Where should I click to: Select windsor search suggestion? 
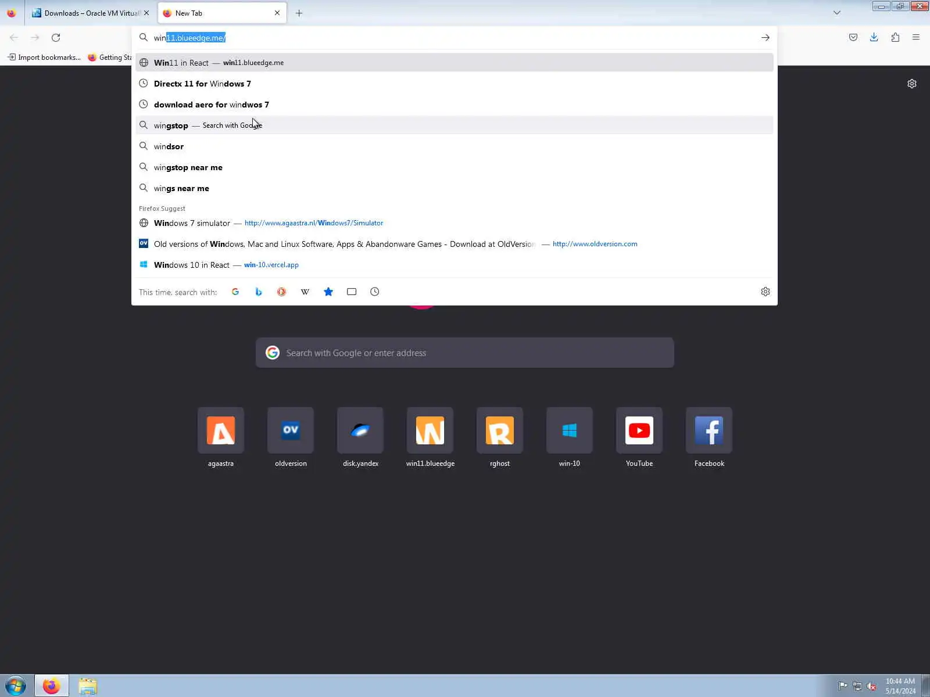tap(455, 146)
